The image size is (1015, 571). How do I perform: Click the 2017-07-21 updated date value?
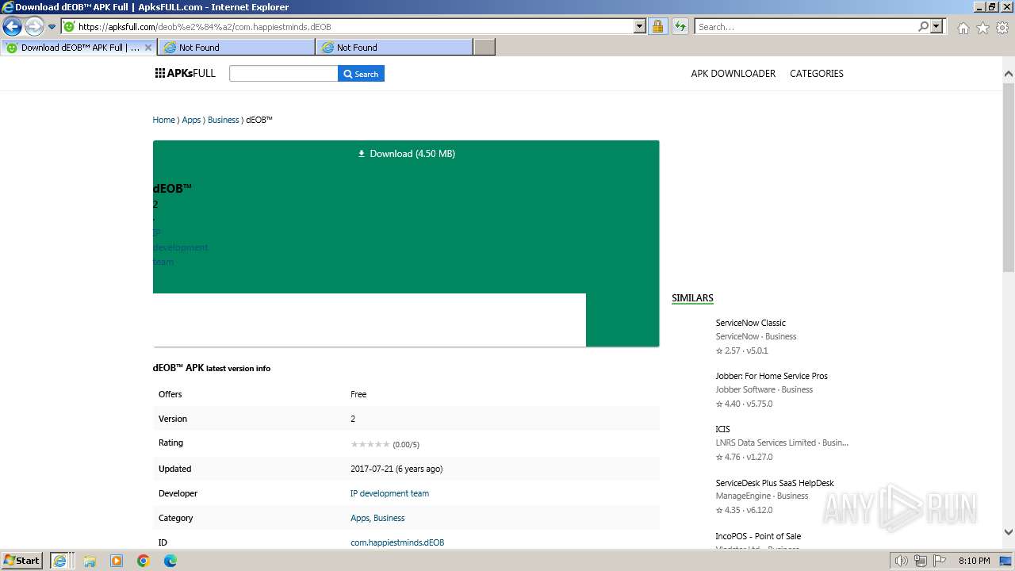396,469
